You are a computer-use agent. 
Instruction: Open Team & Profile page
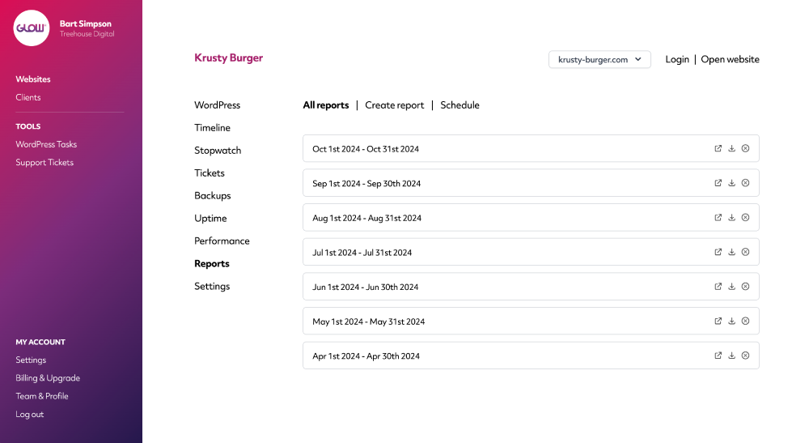click(42, 396)
